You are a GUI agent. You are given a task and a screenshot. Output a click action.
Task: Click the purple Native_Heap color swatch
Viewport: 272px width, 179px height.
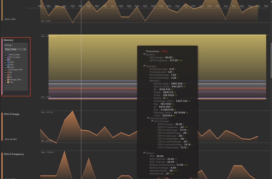[x=8, y=54]
